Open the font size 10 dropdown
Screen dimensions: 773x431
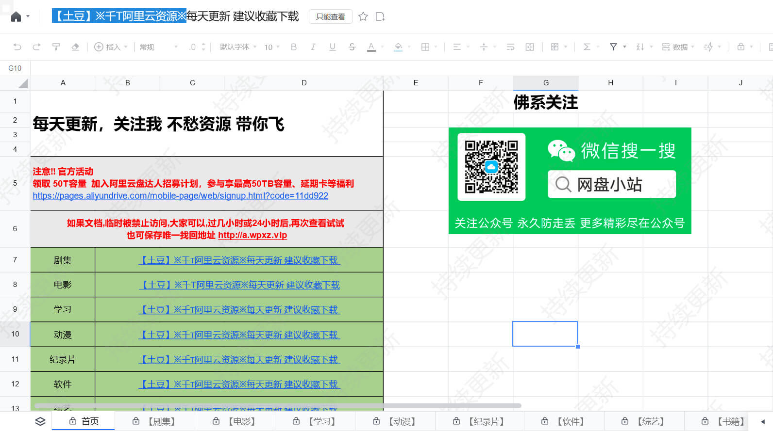[x=272, y=47]
